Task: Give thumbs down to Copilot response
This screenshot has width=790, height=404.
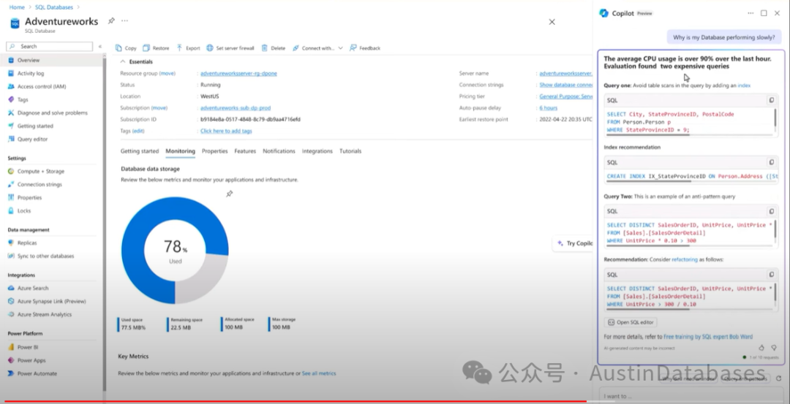Action: coord(774,348)
